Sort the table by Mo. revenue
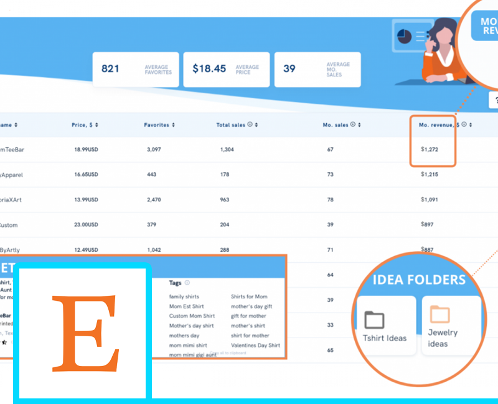 (x=471, y=125)
